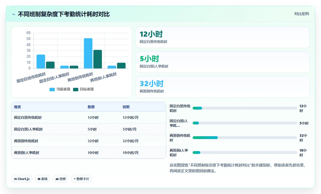This screenshot has width=321, height=194.
Task: Click the 60 y-axis tick label
Action: click(28, 33)
